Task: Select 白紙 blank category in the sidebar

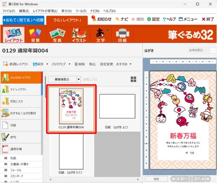Action: pos(22,125)
